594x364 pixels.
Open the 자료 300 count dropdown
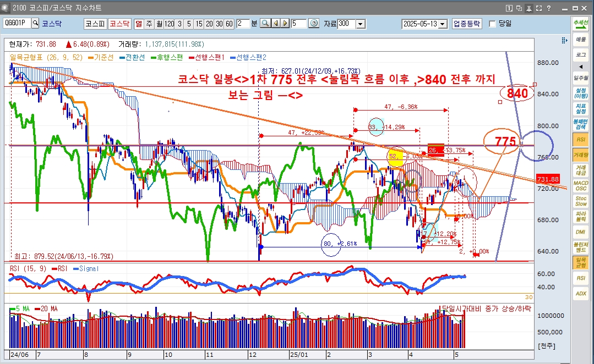coord(361,24)
